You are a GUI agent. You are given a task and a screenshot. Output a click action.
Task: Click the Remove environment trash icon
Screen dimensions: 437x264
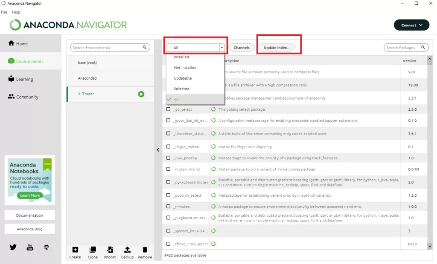coord(145,250)
